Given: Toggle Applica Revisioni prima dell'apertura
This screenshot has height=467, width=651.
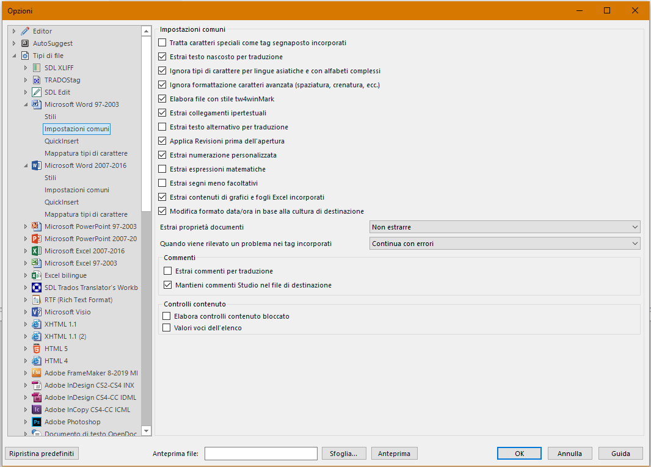Looking at the screenshot, I should (x=162, y=141).
